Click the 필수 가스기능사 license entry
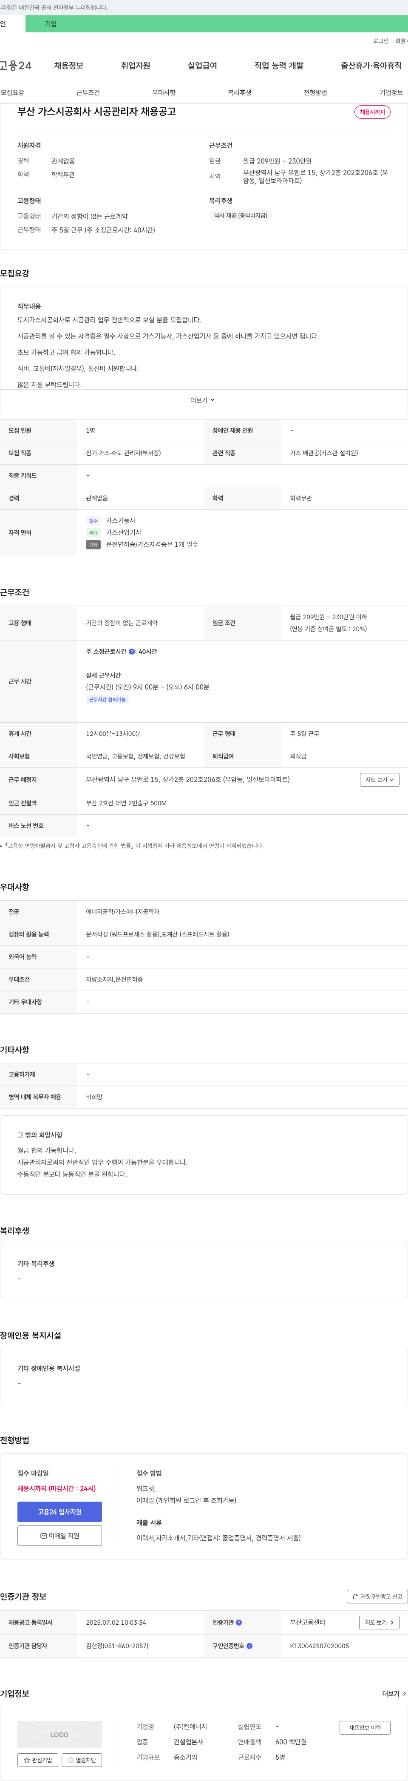Image resolution: width=408 pixels, height=1781 pixels. (110, 520)
